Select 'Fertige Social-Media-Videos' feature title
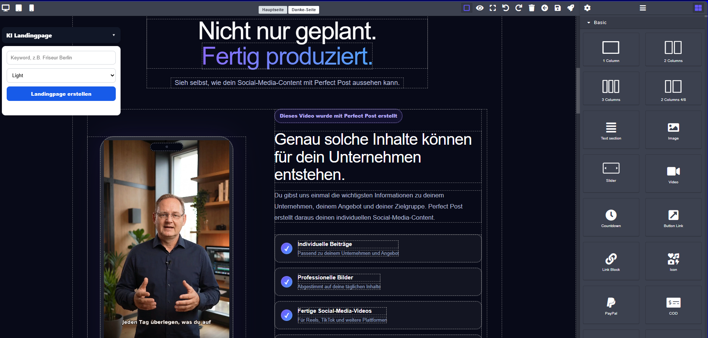The width and height of the screenshot is (708, 338). (x=334, y=311)
